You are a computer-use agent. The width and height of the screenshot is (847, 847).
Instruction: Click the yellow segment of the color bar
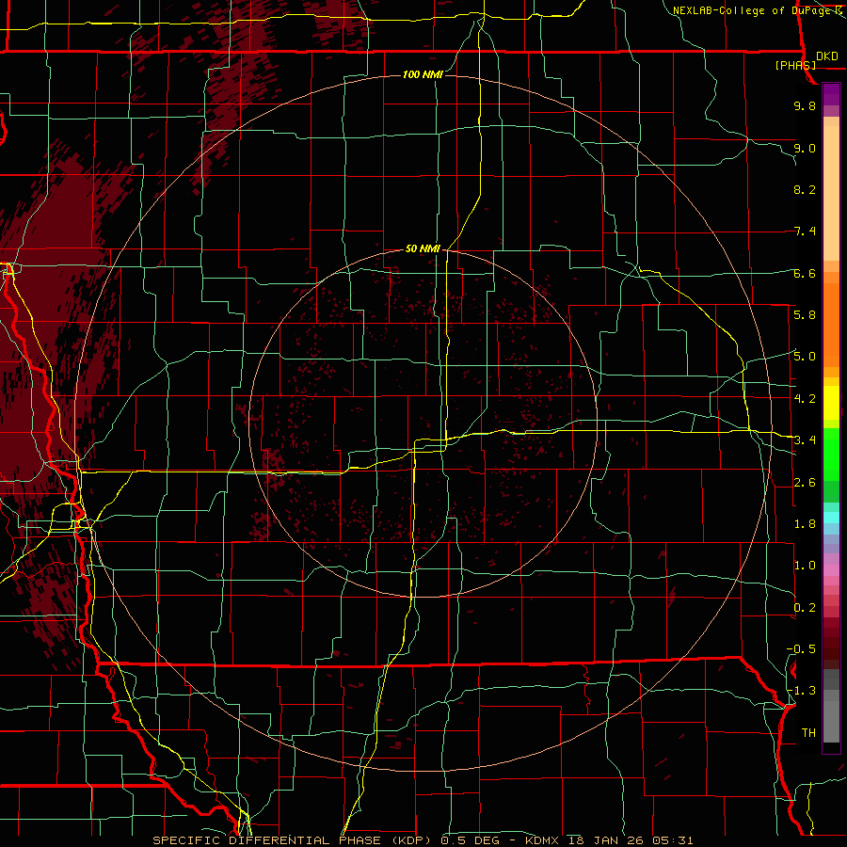click(x=831, y=403)
